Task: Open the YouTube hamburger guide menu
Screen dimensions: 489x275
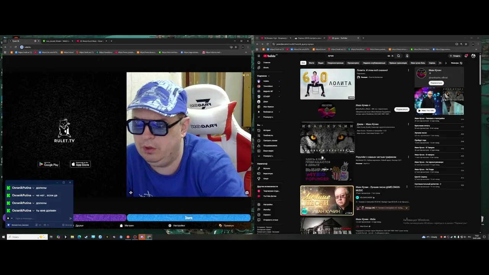Action: [x=259, y=56]
